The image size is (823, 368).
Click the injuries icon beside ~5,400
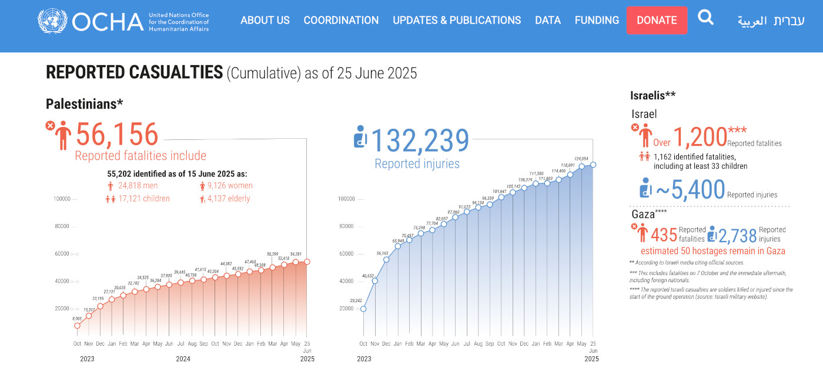click(x=645, y=188)
